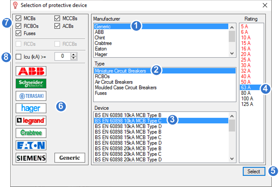Select 6 A rating
279x187 pixels.
click(251, 32)
